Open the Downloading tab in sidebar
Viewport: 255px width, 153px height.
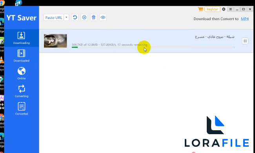point(22,38)
